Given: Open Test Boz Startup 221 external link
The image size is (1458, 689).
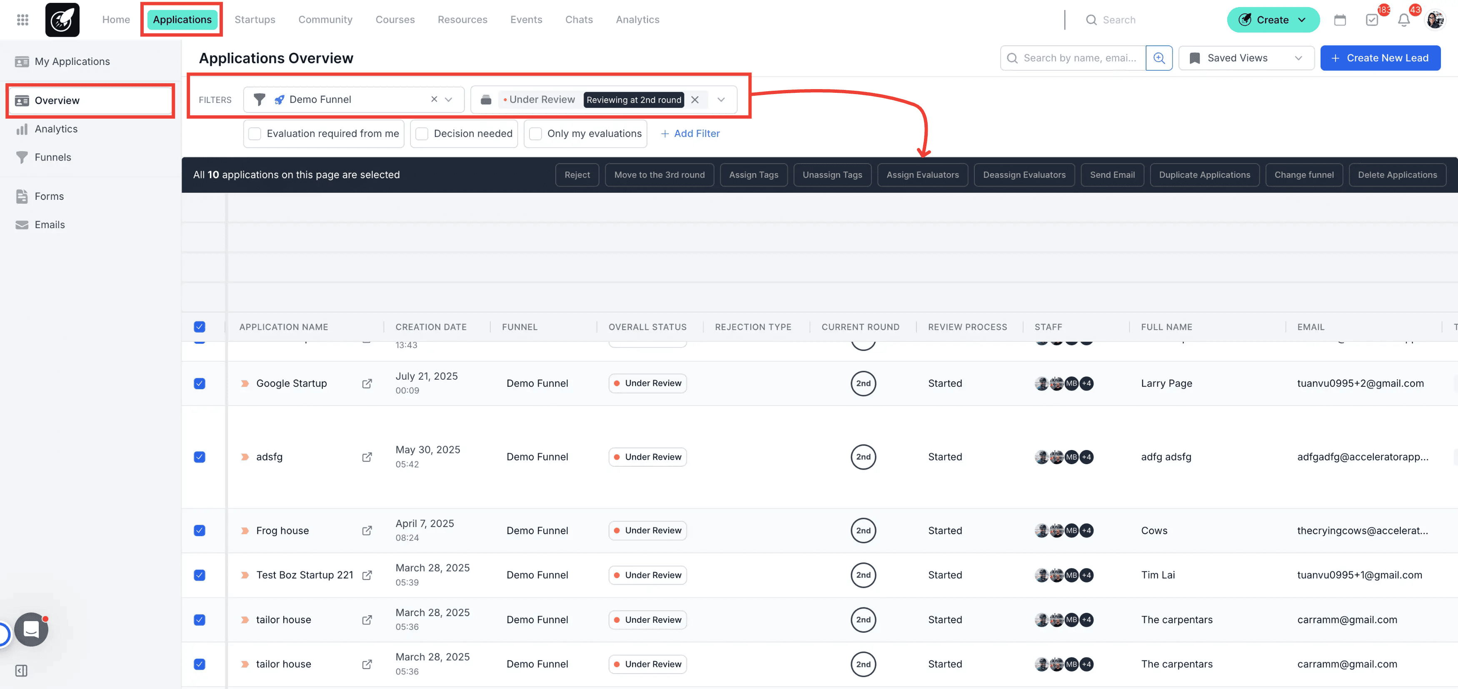Looking at the screenshot, I should coord(367,575).
